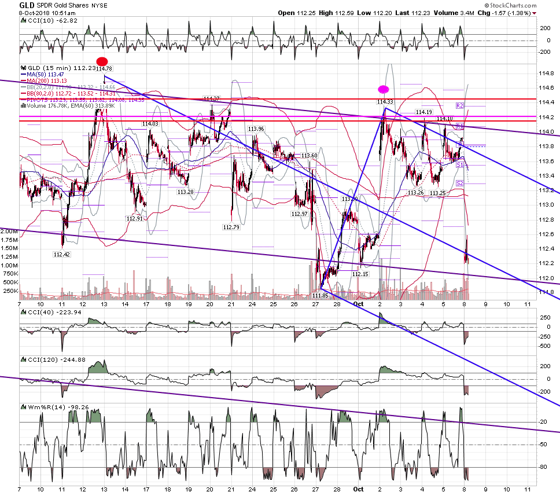The height and width of the screenshot is (492, 560).
Task: Click the SPDR Gold Shares NYSE title
Action: coord(72,6)
